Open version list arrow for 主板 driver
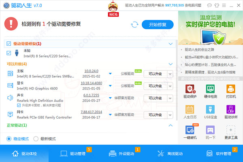243x162 pixels. [110, 74]
